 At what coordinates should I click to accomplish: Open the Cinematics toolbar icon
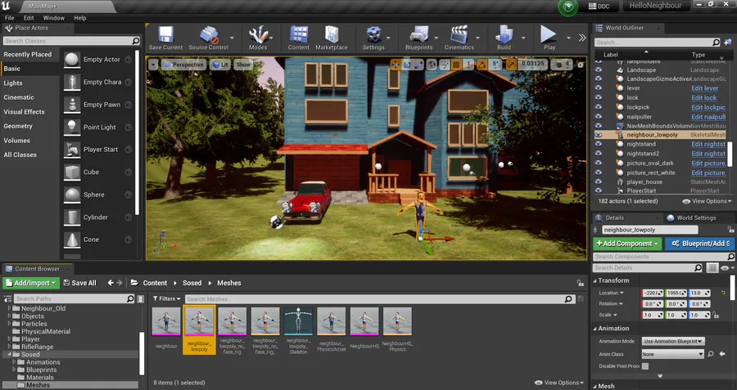459,38
